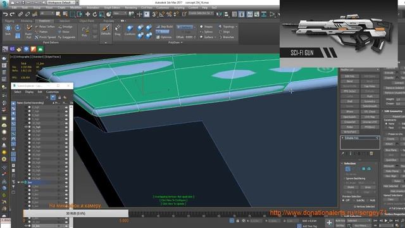Click lock icon in Scene Explorer toolbar
405x228 pixels.
pos(59,98)
